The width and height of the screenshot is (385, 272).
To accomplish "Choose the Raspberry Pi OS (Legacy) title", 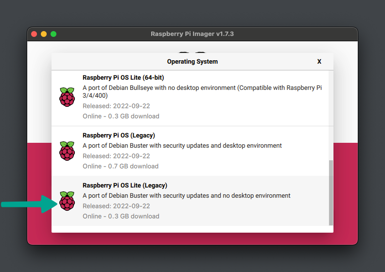I will pyautogui.click(x=119, y=136).
